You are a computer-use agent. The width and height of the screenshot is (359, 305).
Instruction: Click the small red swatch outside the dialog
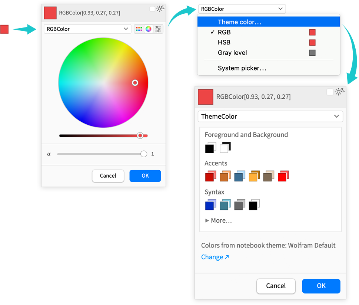tap(4, 29)
